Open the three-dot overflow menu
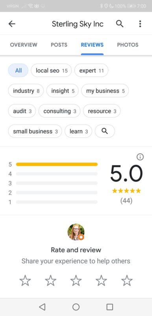The image size is (152, 316). [140, 24]
